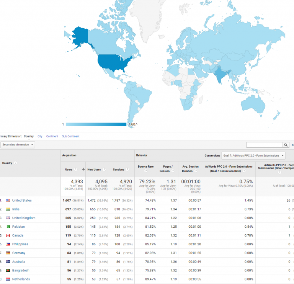
Task: Click the help icon next to Country header
Action: pos(15,163)
